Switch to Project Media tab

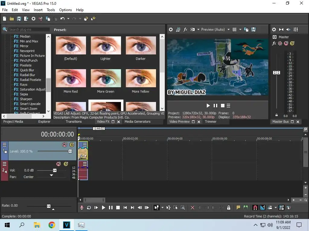[13, 122]
